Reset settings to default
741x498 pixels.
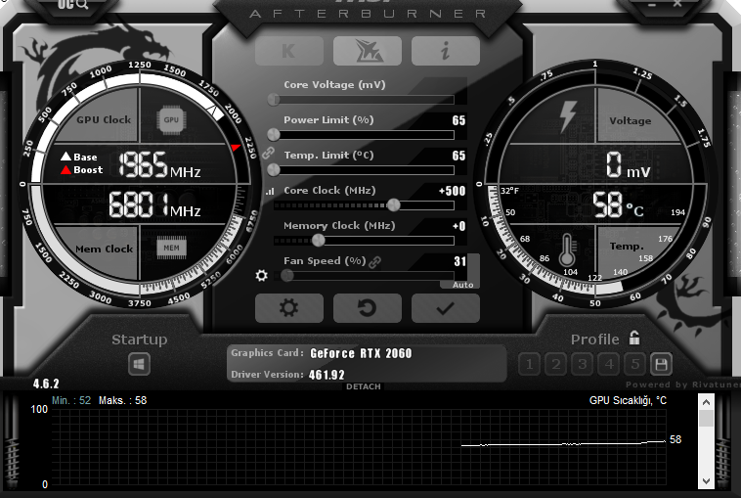pyautogui.click(x=368, y=308)
